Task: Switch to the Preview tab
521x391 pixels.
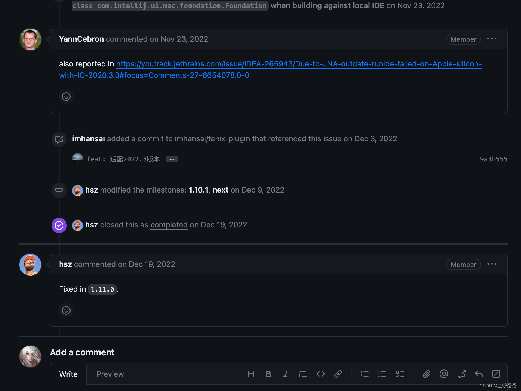Action: (x=110, y=374)
